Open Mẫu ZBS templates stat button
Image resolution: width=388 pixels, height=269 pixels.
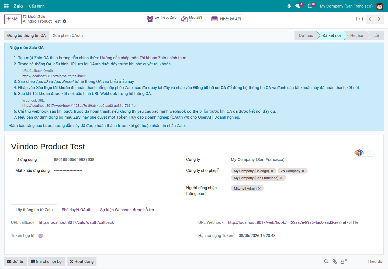tap(194, 19)
